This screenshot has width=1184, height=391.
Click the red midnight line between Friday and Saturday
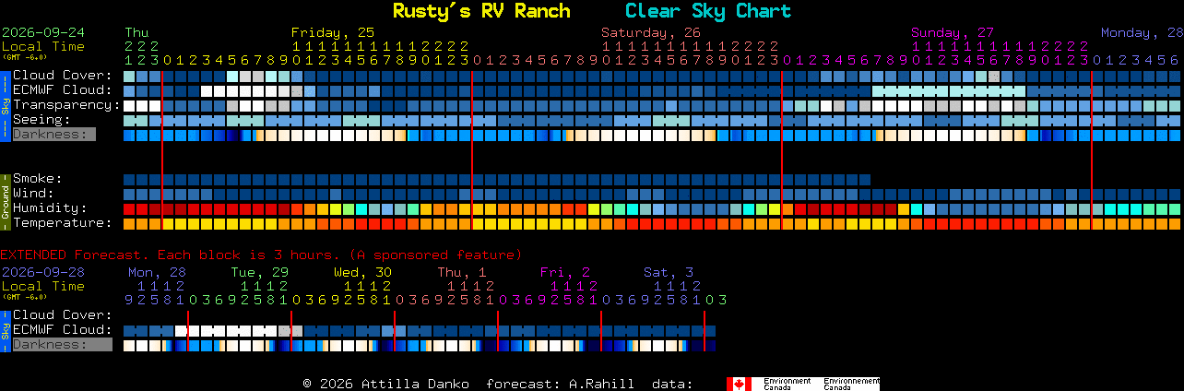472,148
